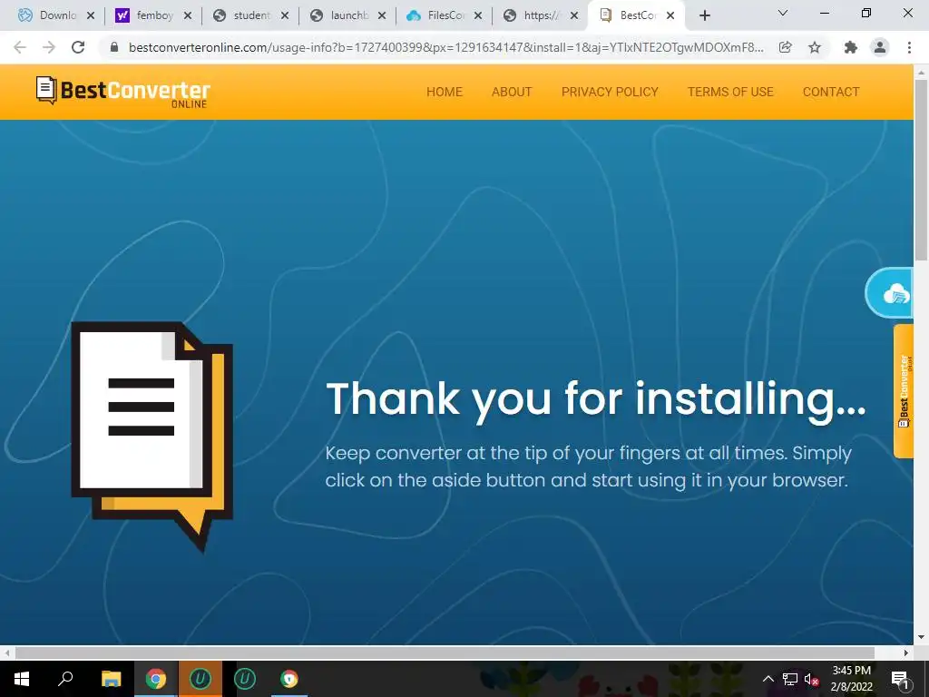Screen dimensions: 929x697
Task: Open the second Chrome taskbar icon
Action: [x=289, y=679]
